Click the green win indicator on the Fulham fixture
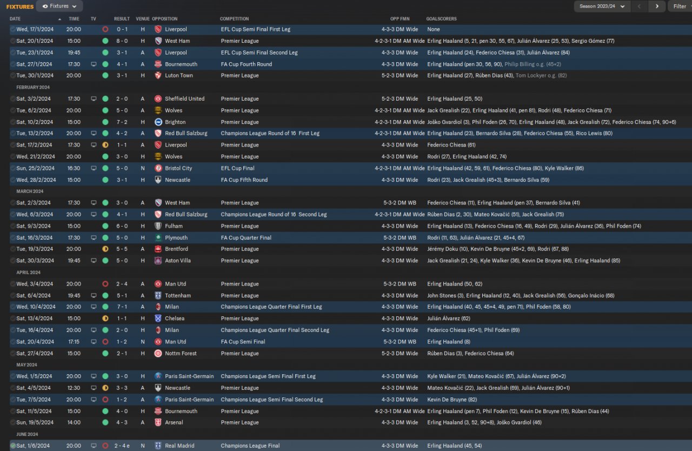Viewport: 692px width, 451px height. (x=105, y=226)
